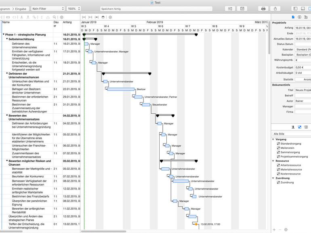Open Gantt chart settings gear icon
The height and width of the screenshot is (233, 311).
(x=111, y=17)
